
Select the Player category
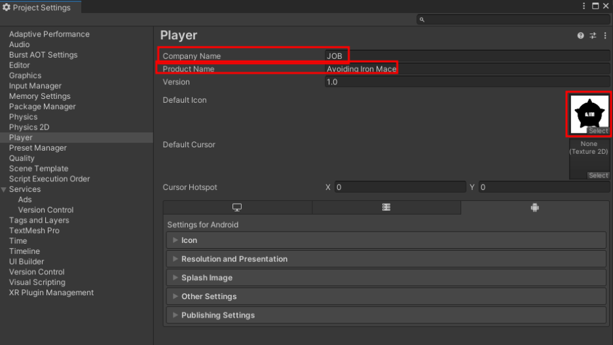21,137
